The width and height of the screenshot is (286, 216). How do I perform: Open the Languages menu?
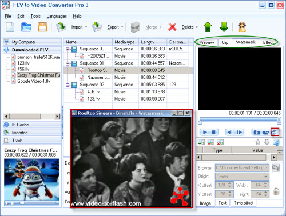[57, 16]
